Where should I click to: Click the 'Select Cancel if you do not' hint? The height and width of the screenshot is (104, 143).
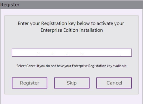(72, 66)
